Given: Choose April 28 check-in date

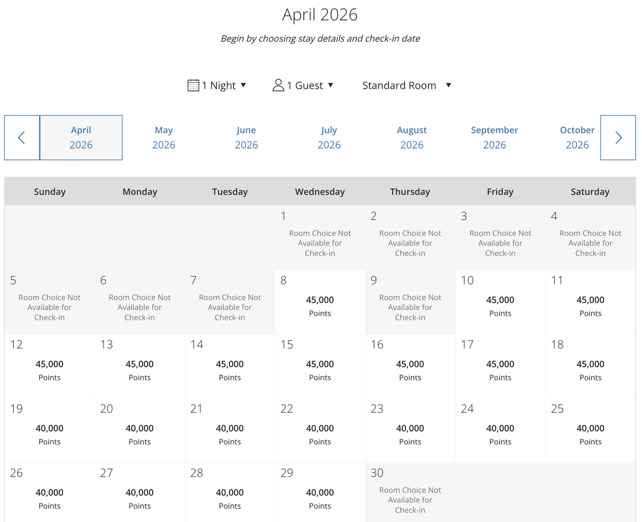Looking at the screenshot, I should point(230,492).
